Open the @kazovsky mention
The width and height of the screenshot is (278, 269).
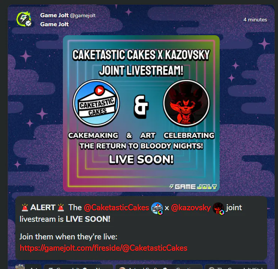pyautogui.click(x=191, y=208)
